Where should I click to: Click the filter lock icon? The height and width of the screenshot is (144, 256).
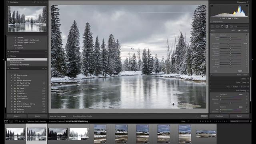click(x=251, y=121)
